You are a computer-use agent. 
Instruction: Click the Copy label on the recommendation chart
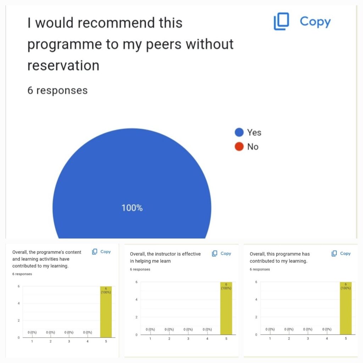pos(315,22)
